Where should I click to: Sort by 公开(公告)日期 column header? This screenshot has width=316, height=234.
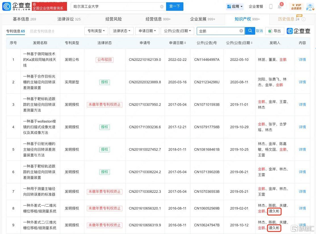pyautogui.click(x=239, y=43)
